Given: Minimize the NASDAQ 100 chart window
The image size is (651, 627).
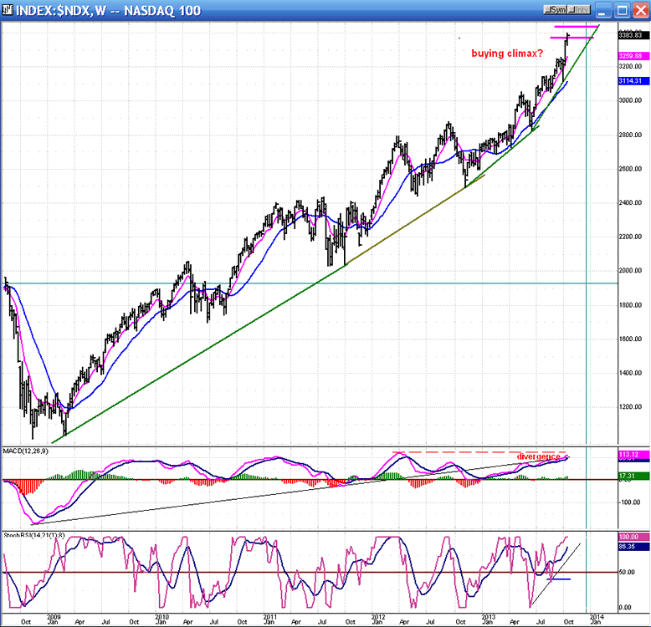Looking at the screenshot, I should (x=603, y=10).
